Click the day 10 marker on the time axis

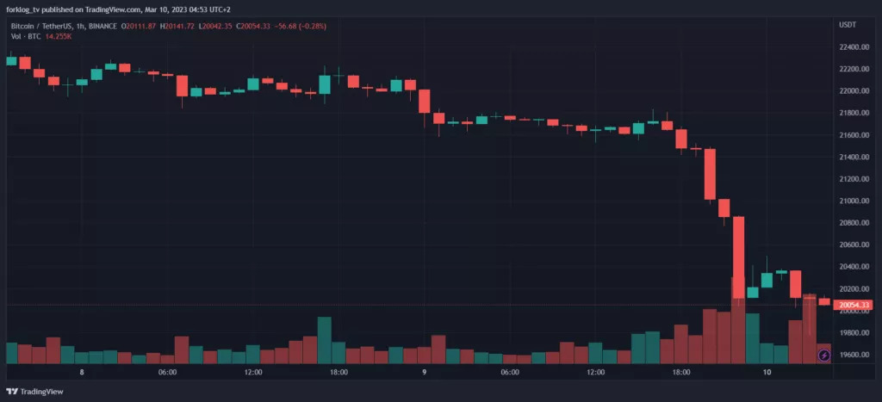[767, 373]
